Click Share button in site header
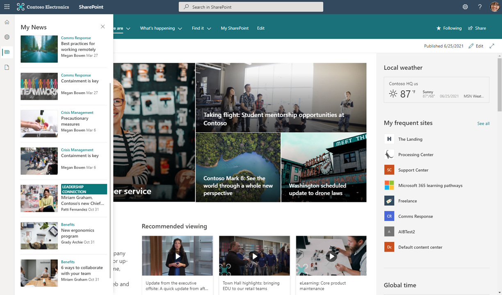Screen dimensions: 502x295 coord(477,28)
